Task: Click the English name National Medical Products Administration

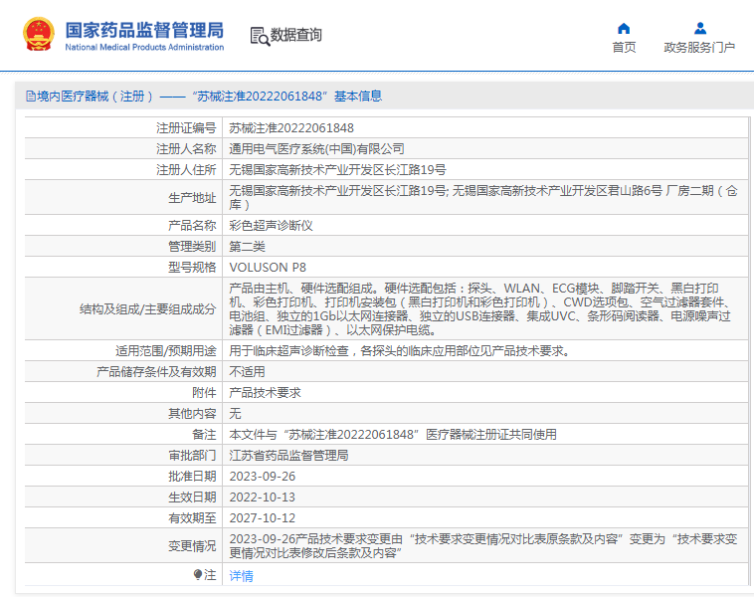Action: [144, 47]
